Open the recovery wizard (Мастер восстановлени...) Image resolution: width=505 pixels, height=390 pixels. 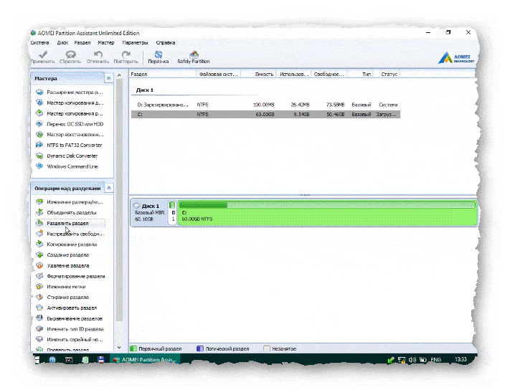[70, 135]
